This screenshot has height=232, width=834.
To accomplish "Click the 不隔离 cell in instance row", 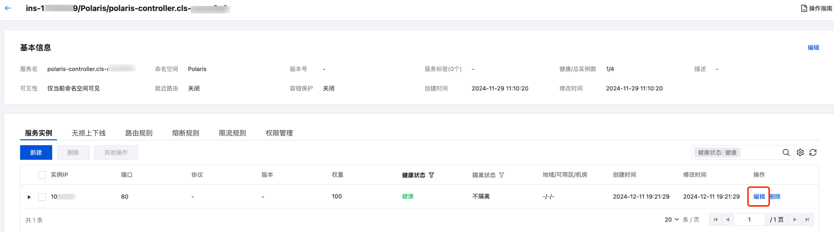I will coord(481,196).
